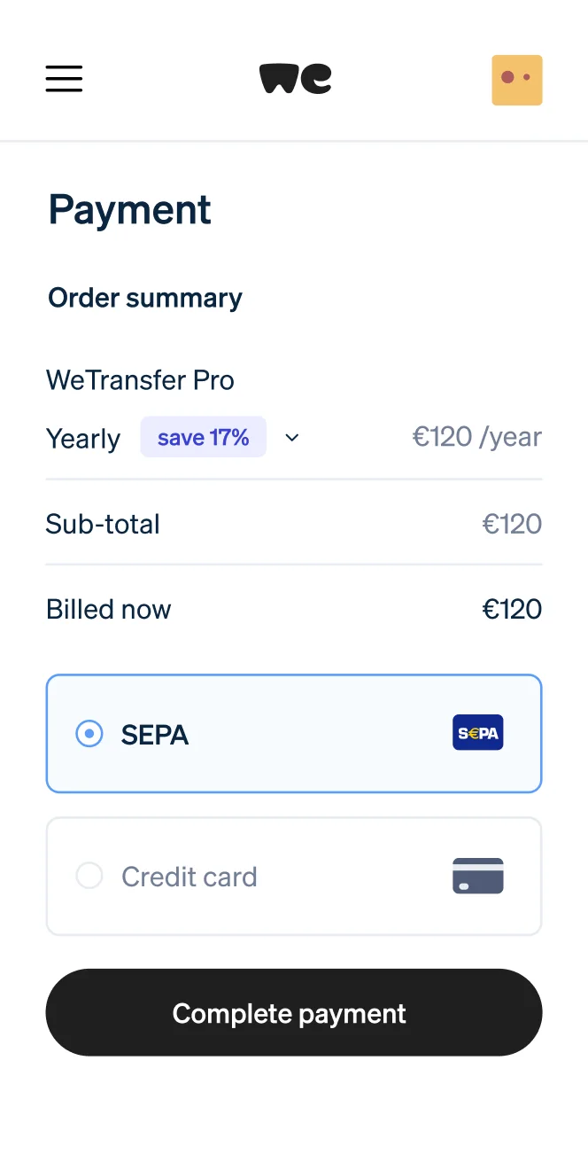Click the €120 /year price
Screen dimensions: 588x1154
pos(477,437)
